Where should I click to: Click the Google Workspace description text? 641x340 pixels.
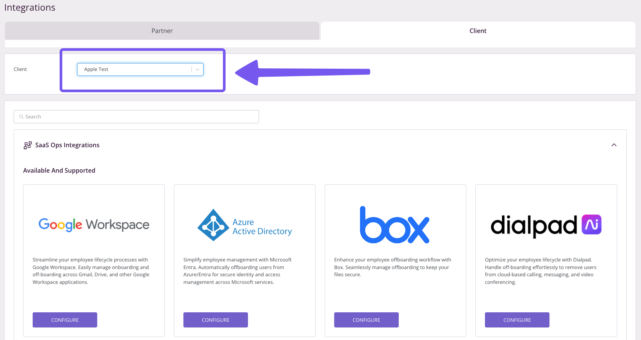coord(91,271)
